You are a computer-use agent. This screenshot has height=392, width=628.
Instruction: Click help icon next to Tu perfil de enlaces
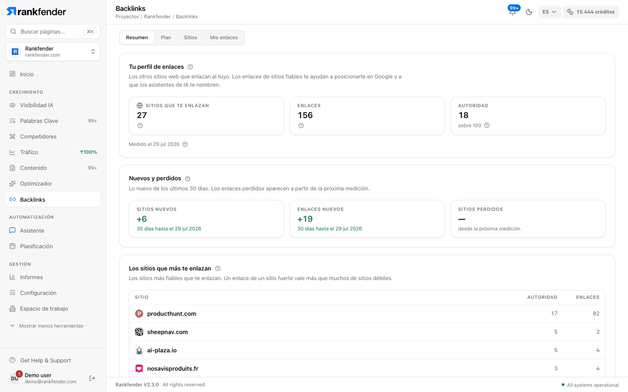[x=190, y=67]
